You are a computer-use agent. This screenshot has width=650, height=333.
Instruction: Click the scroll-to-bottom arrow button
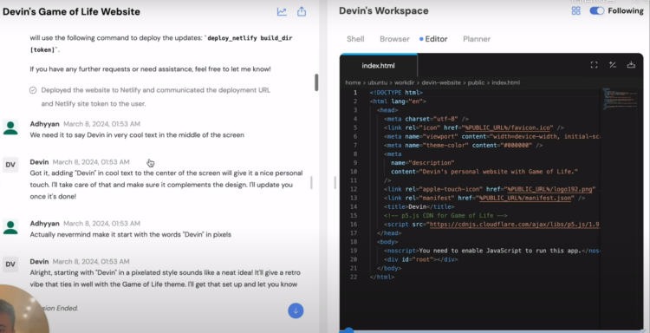296,310
